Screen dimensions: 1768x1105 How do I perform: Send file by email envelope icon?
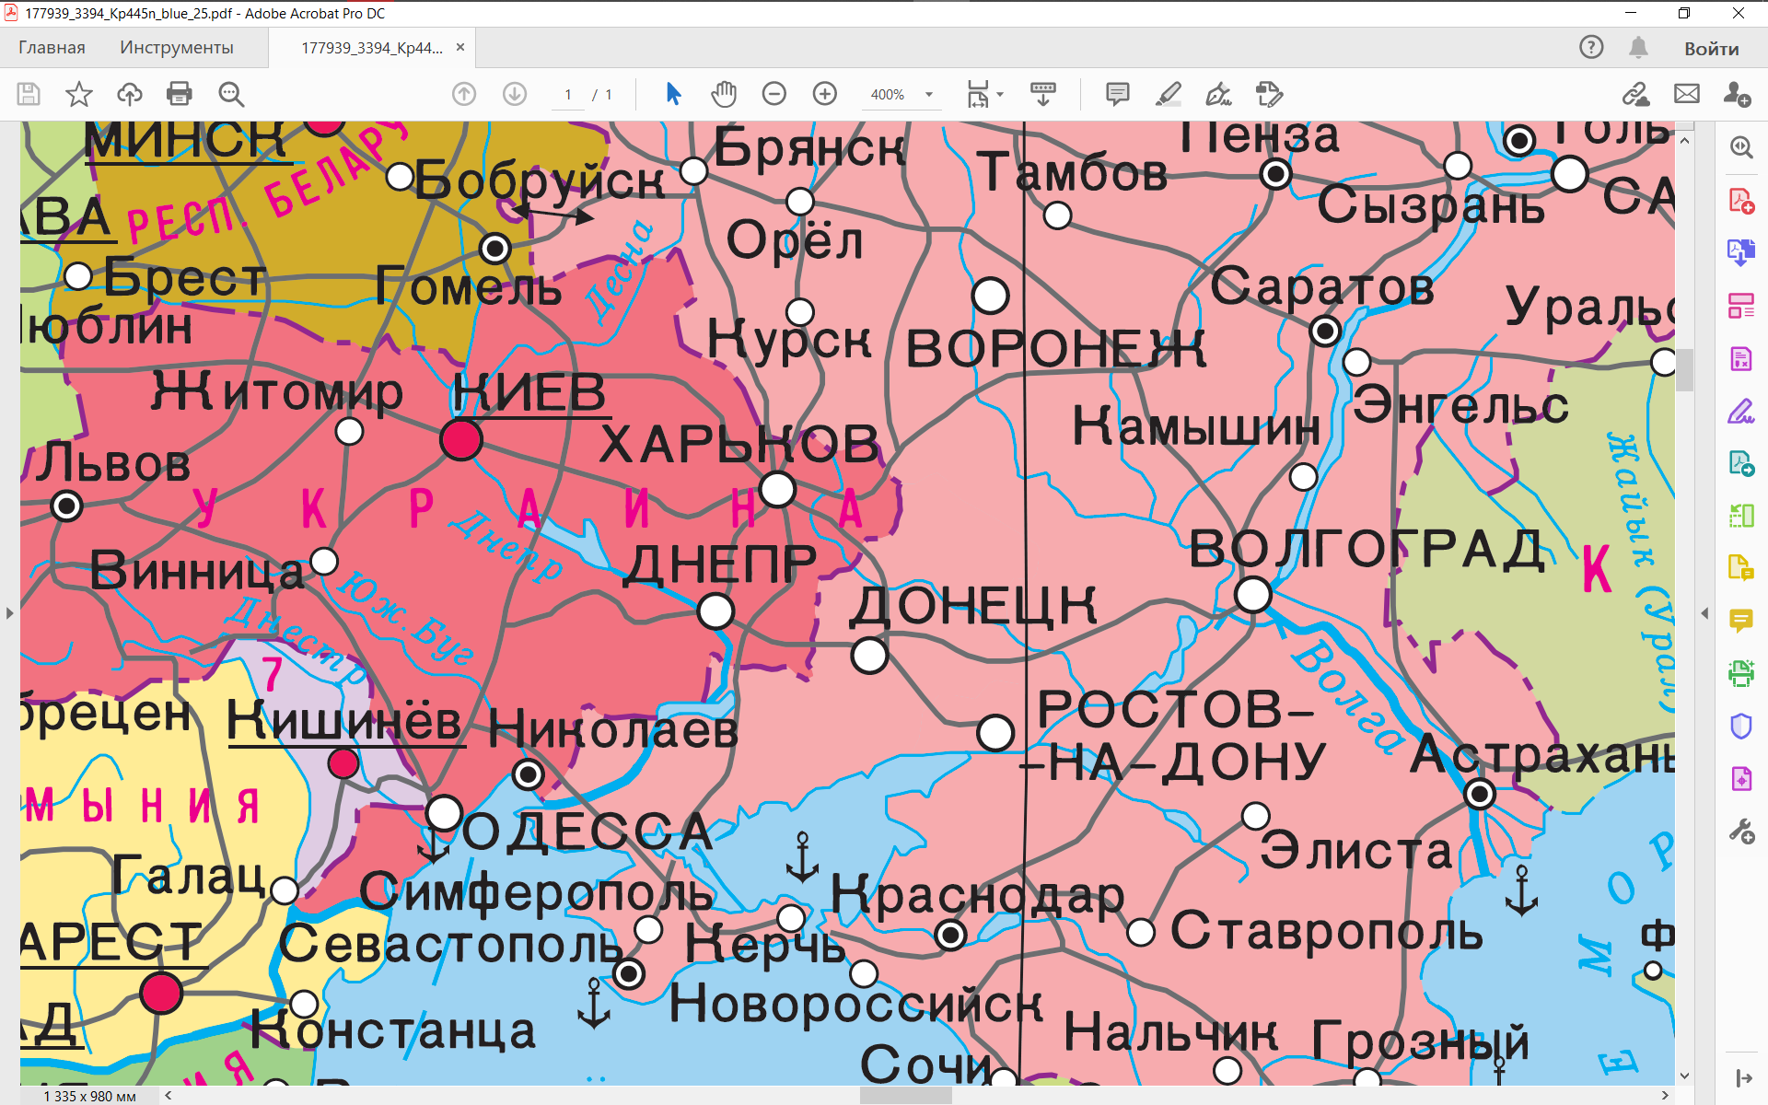click(1686, 94)
